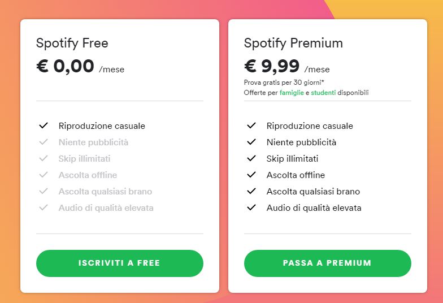Click the Prova gratis per 30 giorni text
Viewport: 443px width, 303px height.
(x=284, y=83)
